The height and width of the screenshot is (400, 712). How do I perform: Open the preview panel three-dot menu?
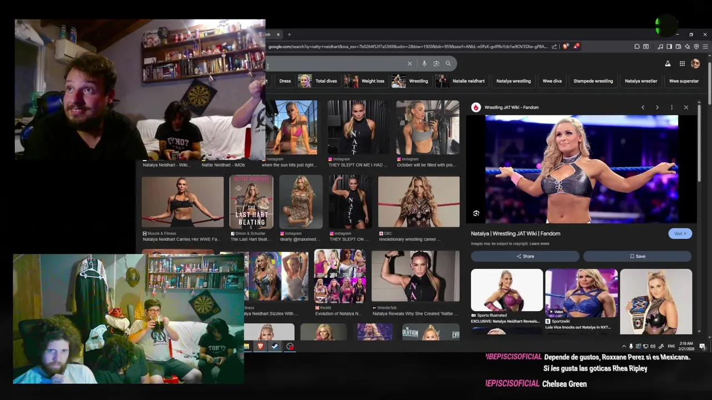pyautogui.click(x=671, y=107)
